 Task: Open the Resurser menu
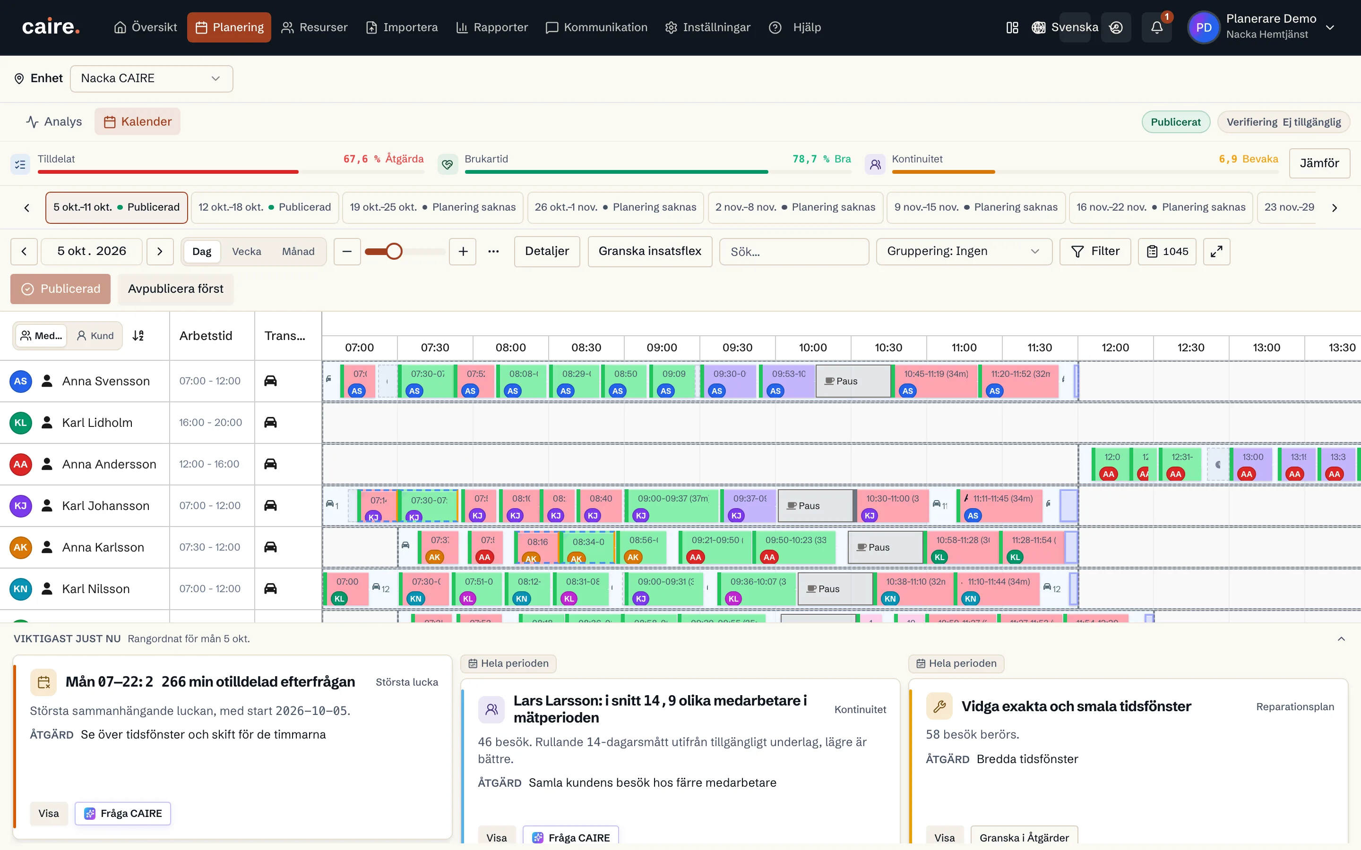point(314,27)
